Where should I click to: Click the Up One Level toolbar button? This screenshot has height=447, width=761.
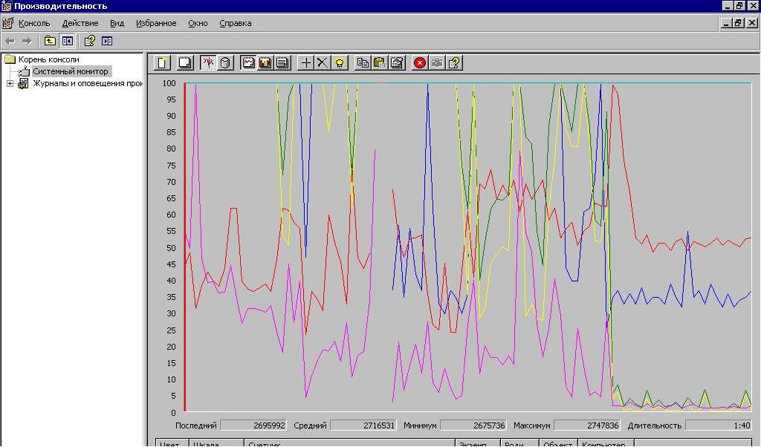pos(50,42)
